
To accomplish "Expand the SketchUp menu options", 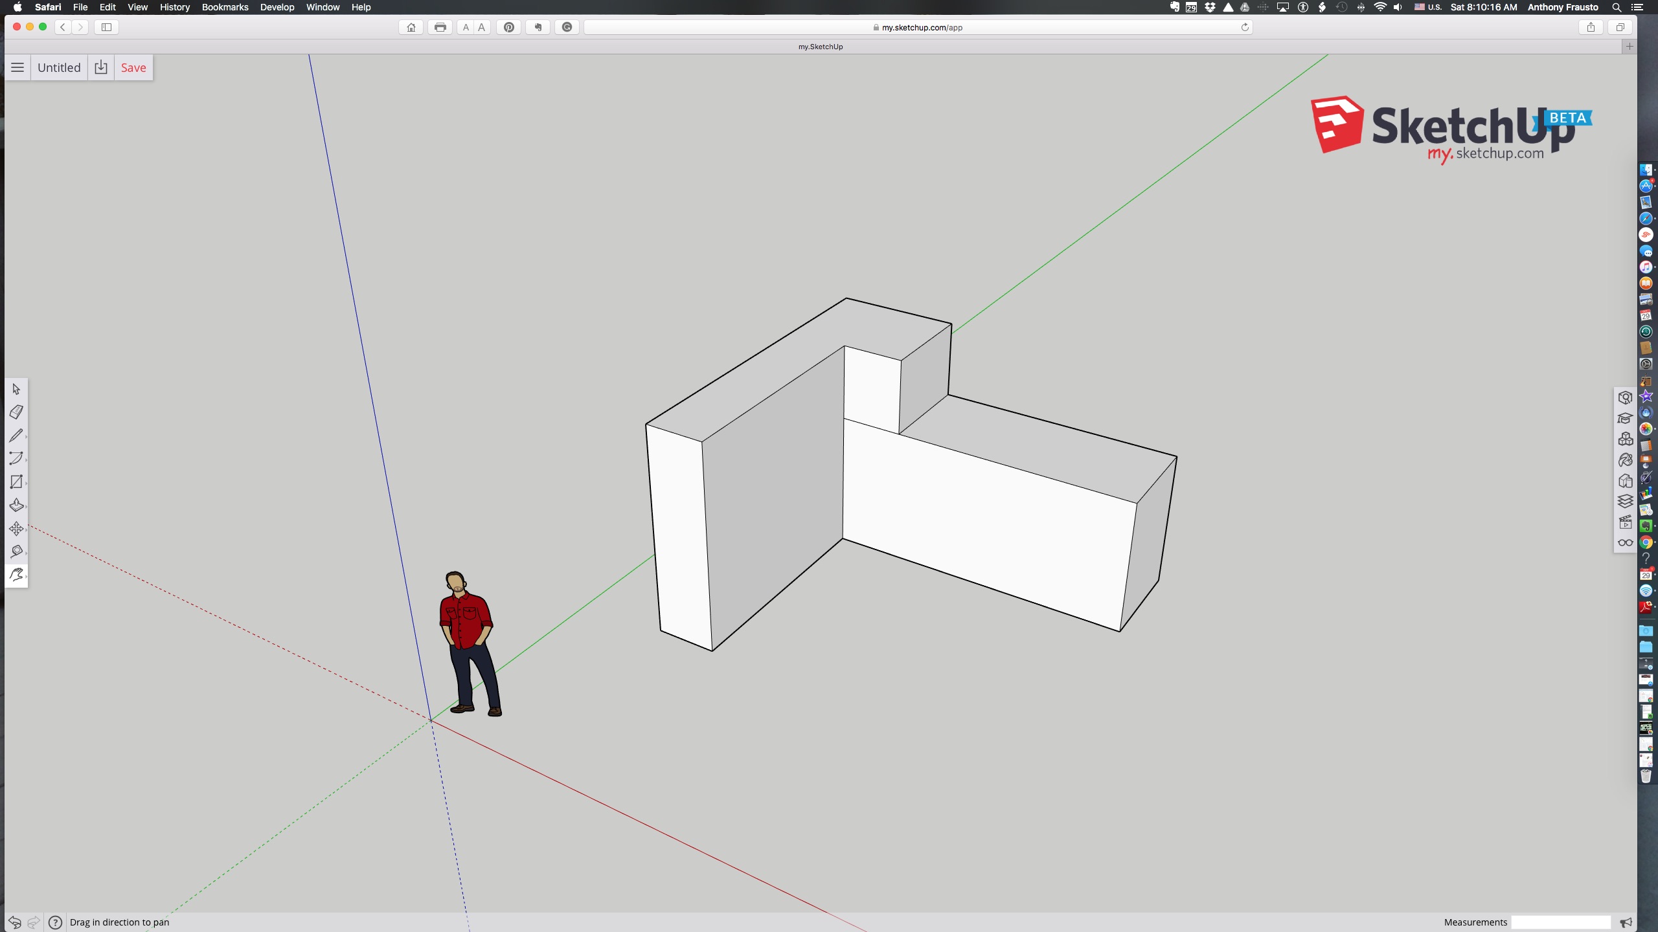I will [17, 67].
